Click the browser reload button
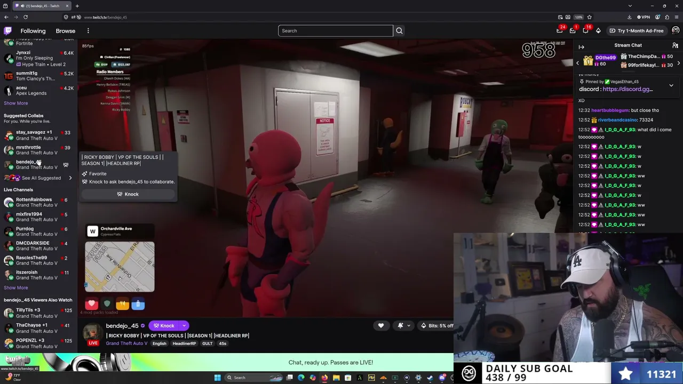Screen dimensions: 683x384 [25, 17]
